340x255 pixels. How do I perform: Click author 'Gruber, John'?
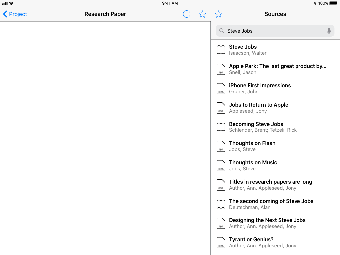click(244, 92)
